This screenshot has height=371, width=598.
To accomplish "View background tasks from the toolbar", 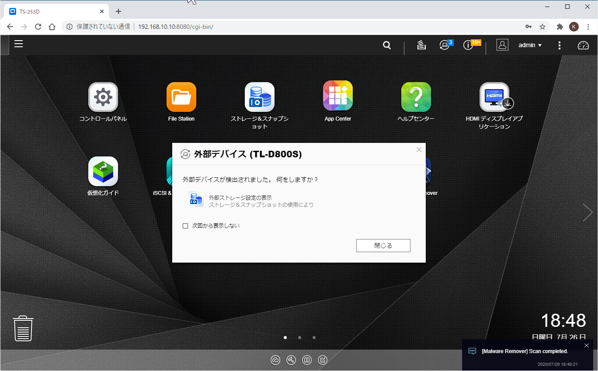I will point(421,45).
